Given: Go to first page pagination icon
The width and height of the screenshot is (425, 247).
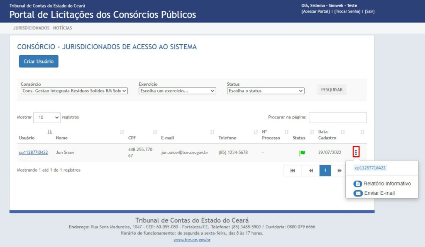Looking at the screenshot, I should (x=293, y=170).
